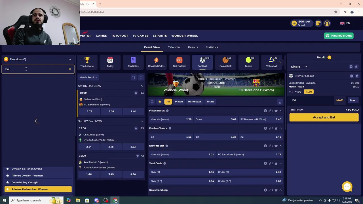Clear the search field with X
Screen dimensions: 363x204
pyautogui.click(x=70, y=69)
